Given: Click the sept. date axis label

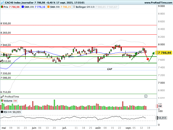Looking at the screenshot, I should click(128, 128).
